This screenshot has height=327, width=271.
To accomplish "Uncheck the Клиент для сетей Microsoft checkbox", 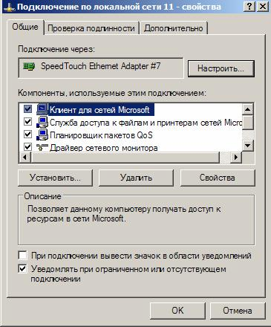I will [27, 109].
